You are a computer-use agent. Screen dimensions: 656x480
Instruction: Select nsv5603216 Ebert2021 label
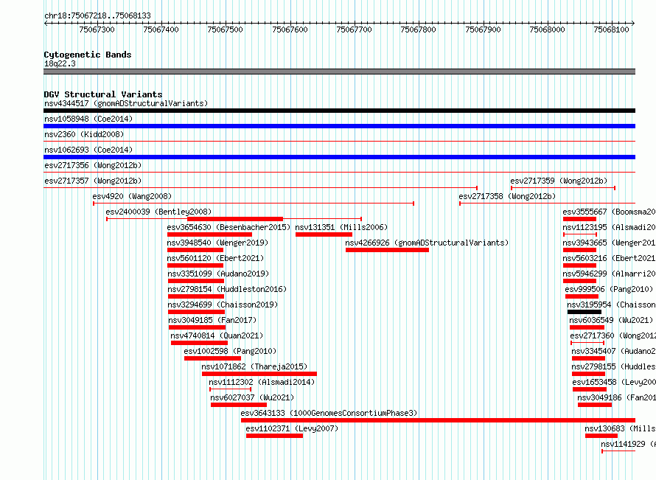[x=609, y=258]
